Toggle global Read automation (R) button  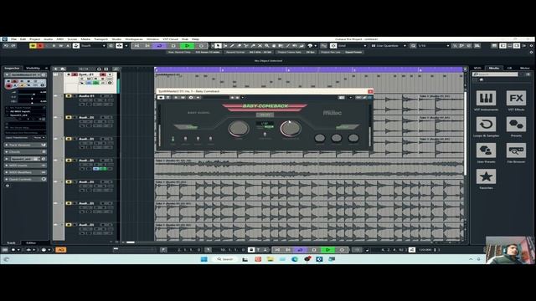[54, 46]
